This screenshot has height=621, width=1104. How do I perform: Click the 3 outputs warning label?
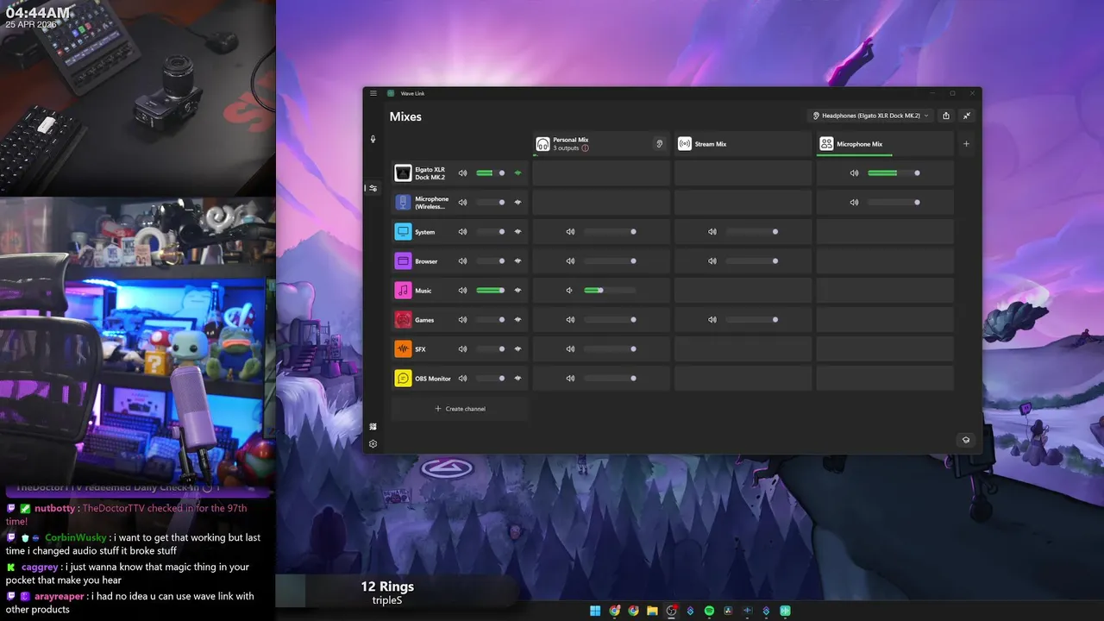click(x=571, y=148)
